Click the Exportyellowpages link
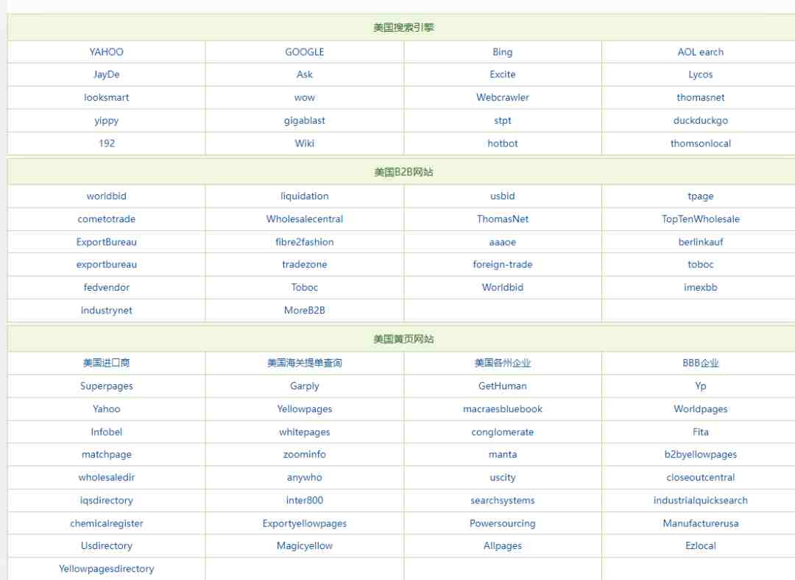Screen dimensions: 795x580 pyautogui.click(x=304, y=523)
